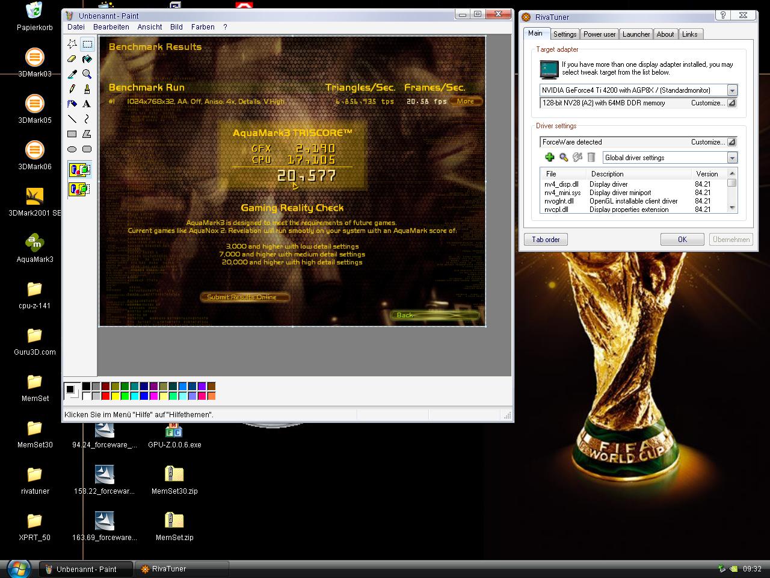Click the driver file list scrollbar down arrow
Viewport: 770px width, 578px height.
pos(732,208)
